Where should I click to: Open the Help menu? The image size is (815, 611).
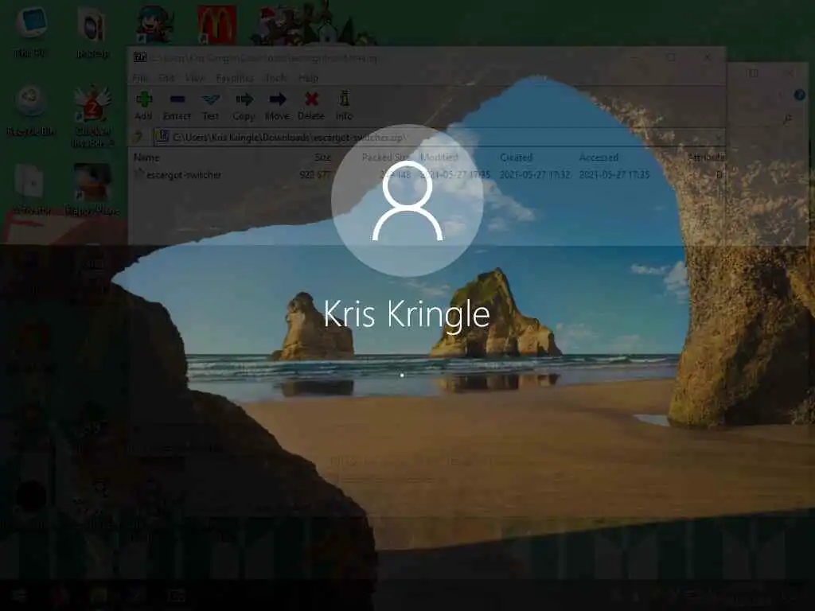308,78
